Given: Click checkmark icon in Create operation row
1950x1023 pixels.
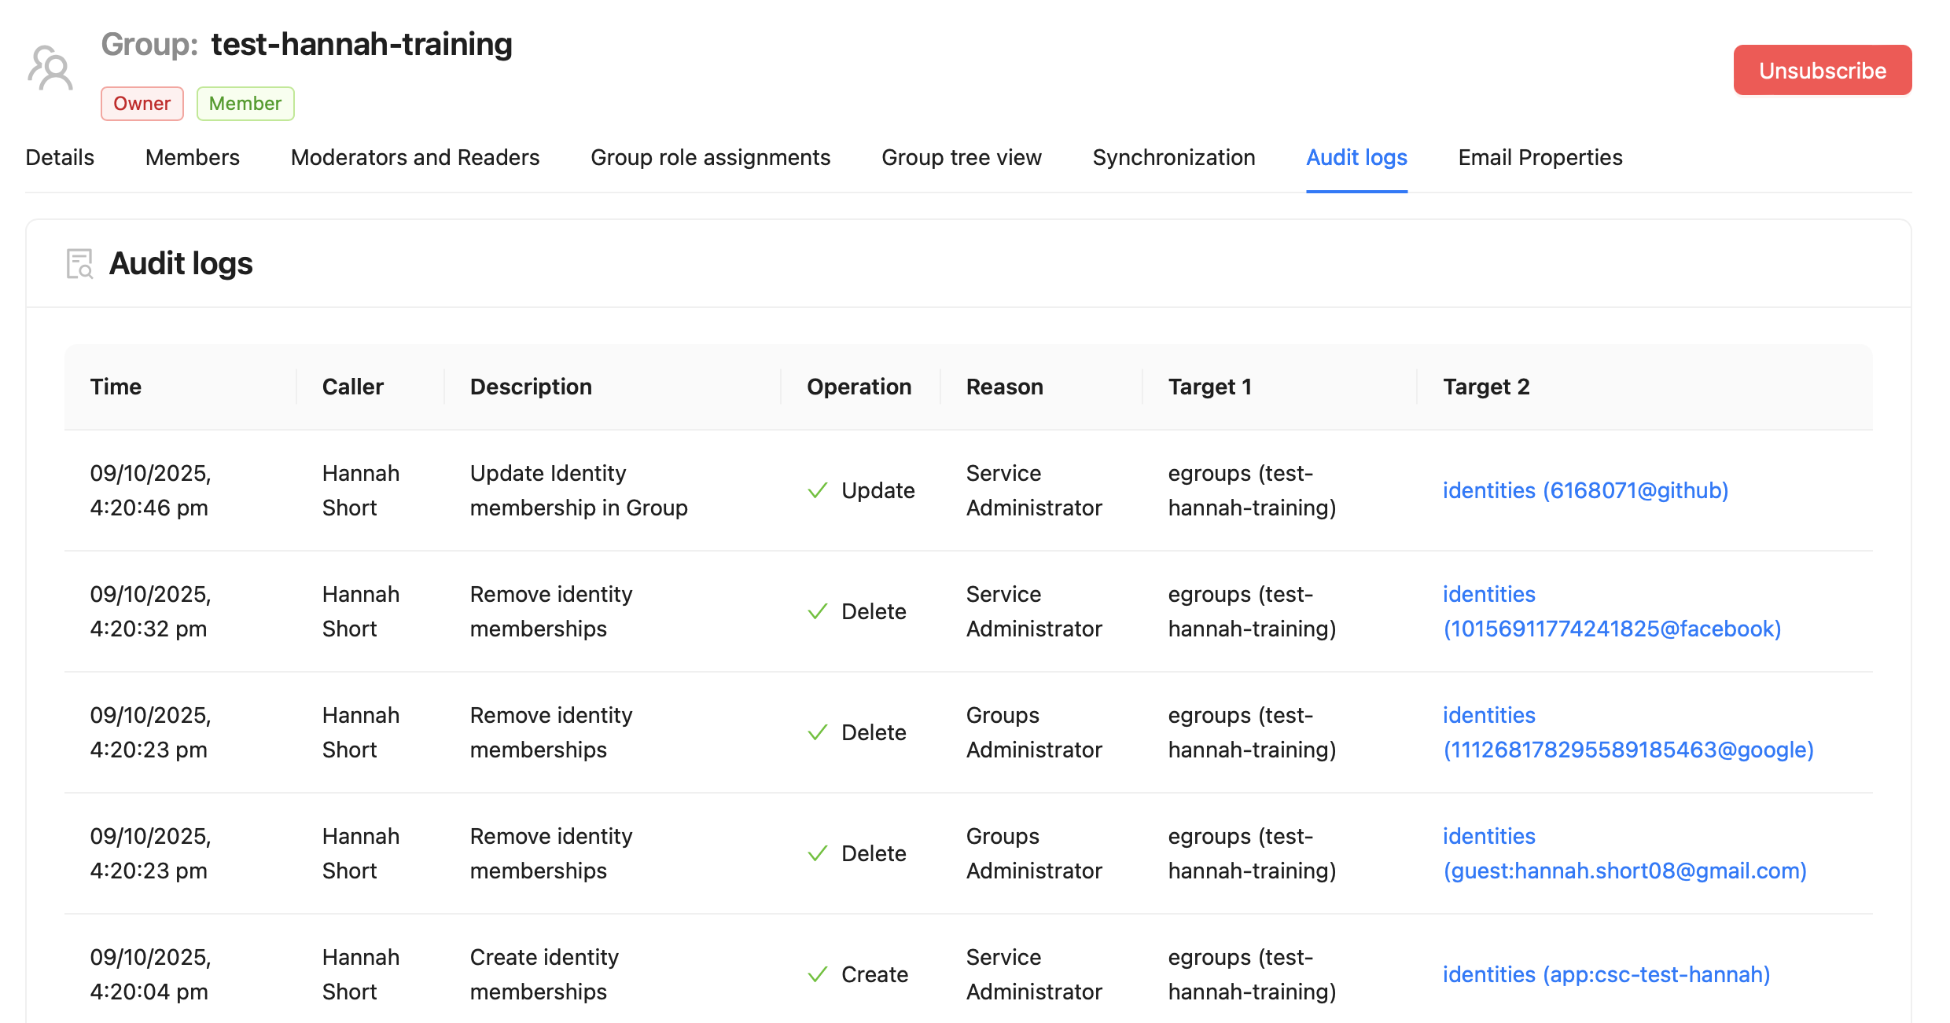Looking at the screenshot, I should pos(818,974).
